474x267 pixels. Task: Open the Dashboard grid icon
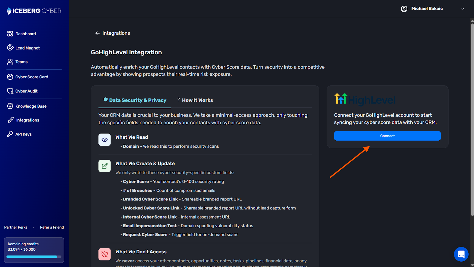10,34
